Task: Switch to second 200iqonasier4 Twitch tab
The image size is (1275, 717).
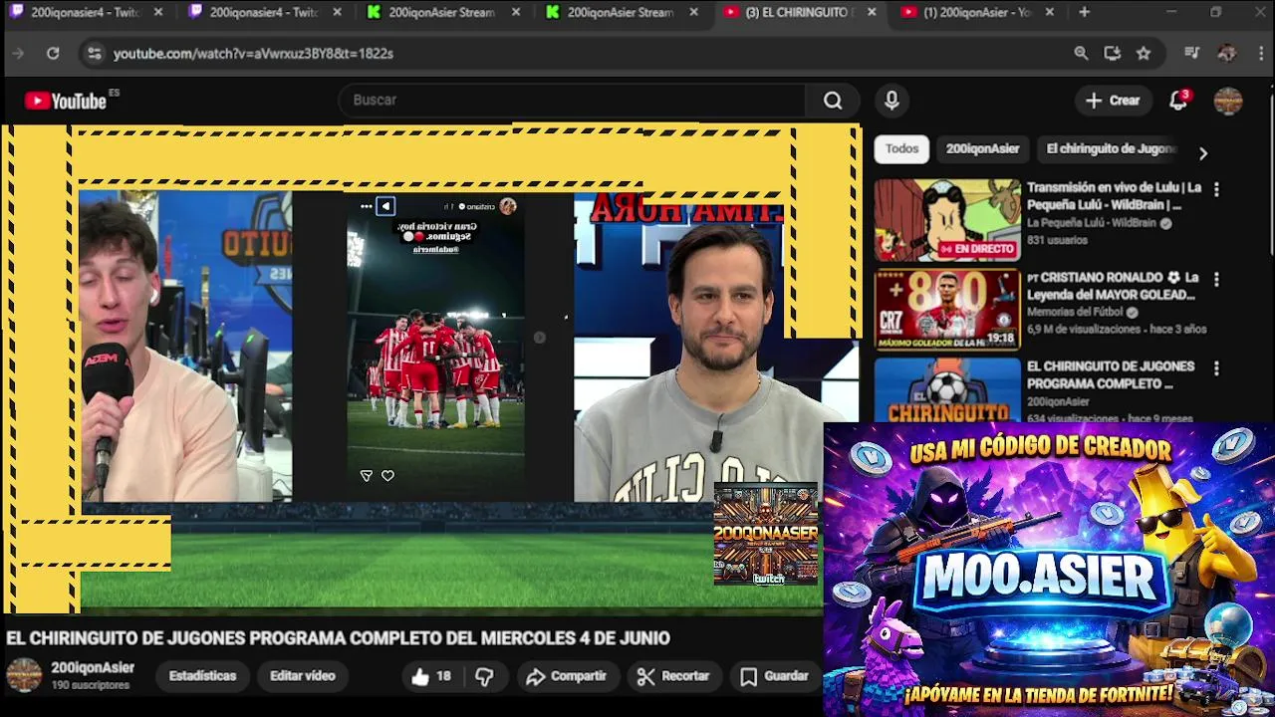Action: pos(265,12)
